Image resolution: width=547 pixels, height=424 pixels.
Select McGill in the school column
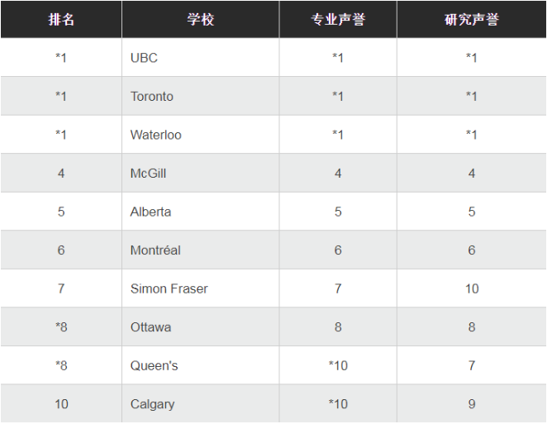pyautogui.click(x=149, y=174)
